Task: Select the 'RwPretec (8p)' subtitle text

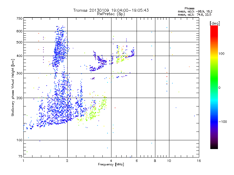Action: tap(111, 14)
